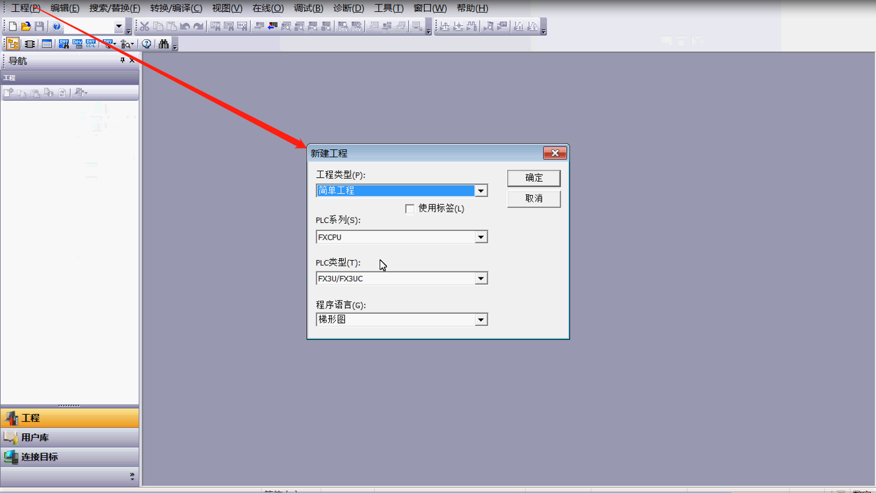Image resolution: width=876 pixels, height=493 pixels.
Task: Click the scissors Cut icon
Action: (144, 27)
